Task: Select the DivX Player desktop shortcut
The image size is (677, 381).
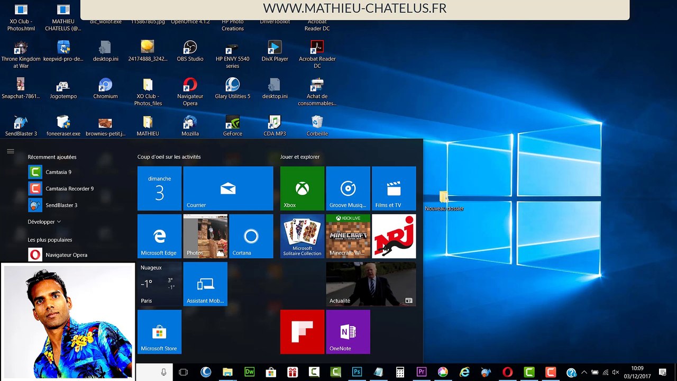Action: [x=275, y=51]
